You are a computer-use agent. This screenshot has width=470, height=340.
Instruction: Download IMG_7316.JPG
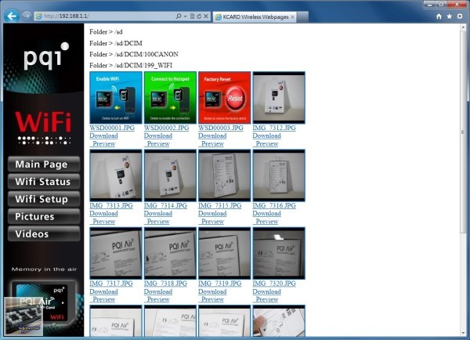coord(266,213)
